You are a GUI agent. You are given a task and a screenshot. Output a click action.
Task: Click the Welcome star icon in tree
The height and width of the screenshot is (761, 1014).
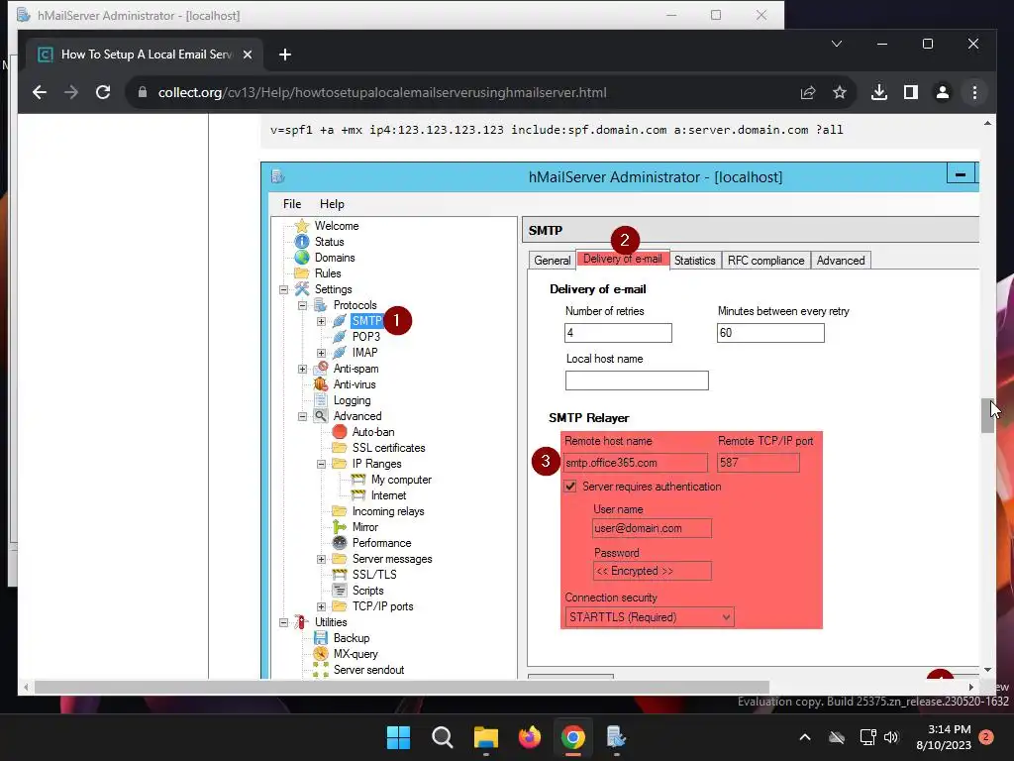click(302, 226)
